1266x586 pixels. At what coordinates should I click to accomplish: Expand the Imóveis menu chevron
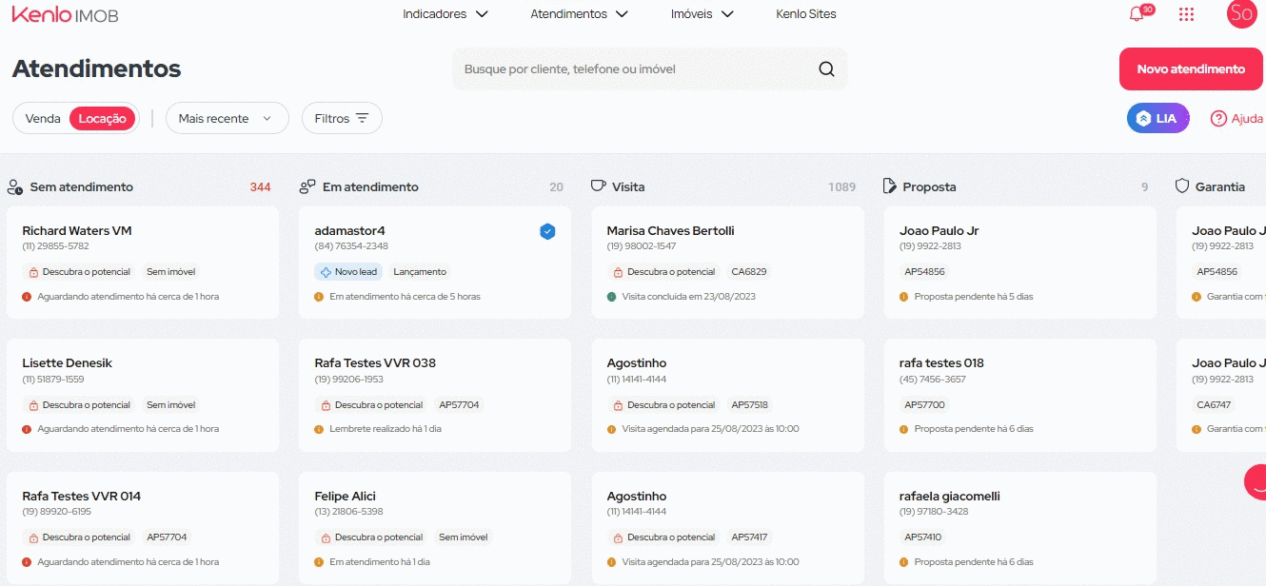coord(727,14)
